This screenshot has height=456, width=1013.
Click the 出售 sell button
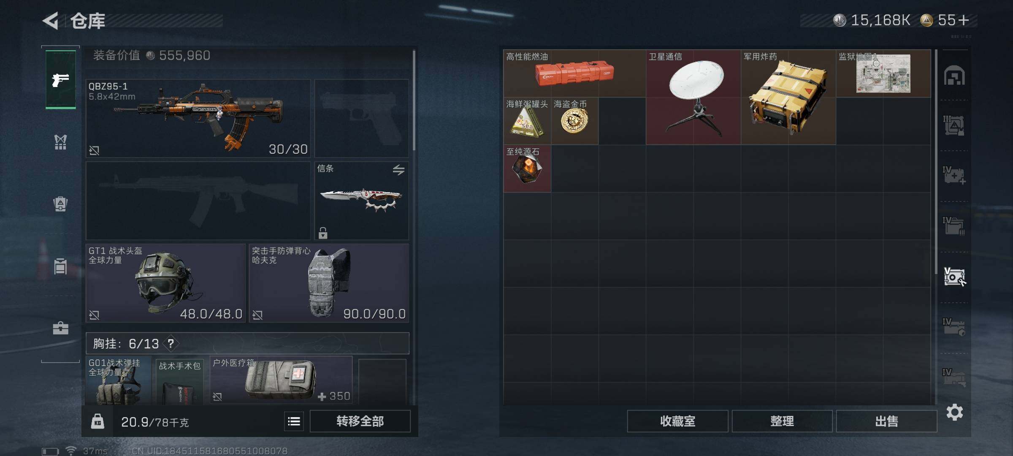click(886, 421)
